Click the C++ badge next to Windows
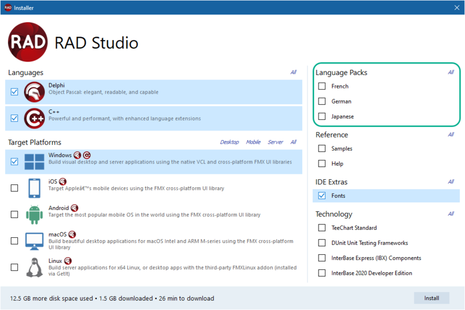Screen dimensions: 465x310 click(87, 155)
